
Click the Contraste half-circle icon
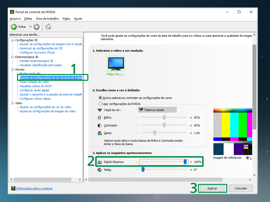(100, 125)
